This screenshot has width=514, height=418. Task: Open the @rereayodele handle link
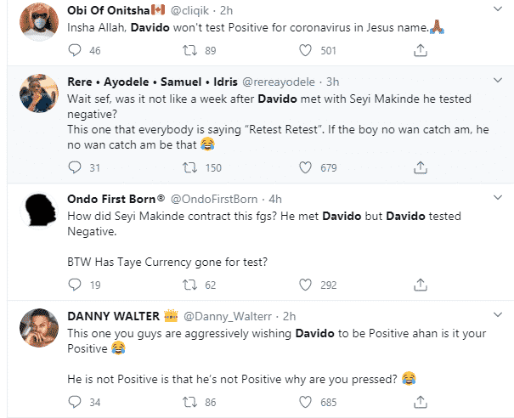tap(279, 82)
